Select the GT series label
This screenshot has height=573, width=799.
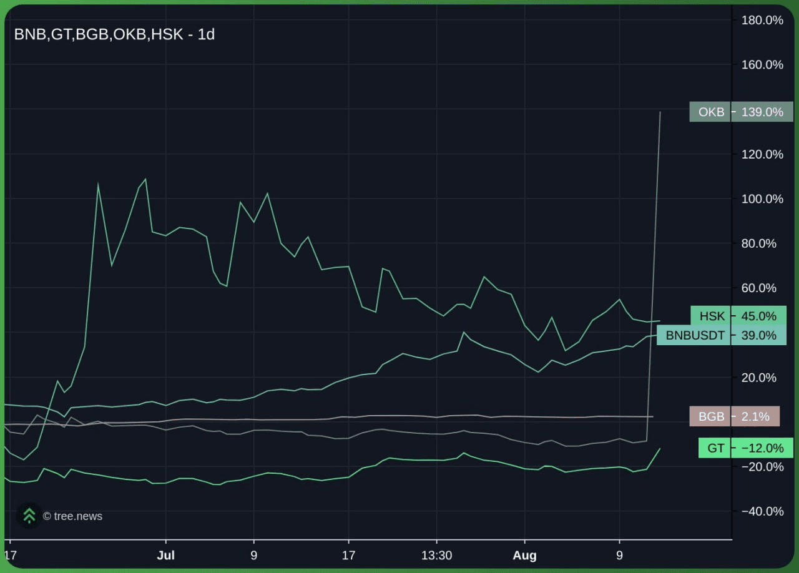pyautogui.click(x=715, y=448)
